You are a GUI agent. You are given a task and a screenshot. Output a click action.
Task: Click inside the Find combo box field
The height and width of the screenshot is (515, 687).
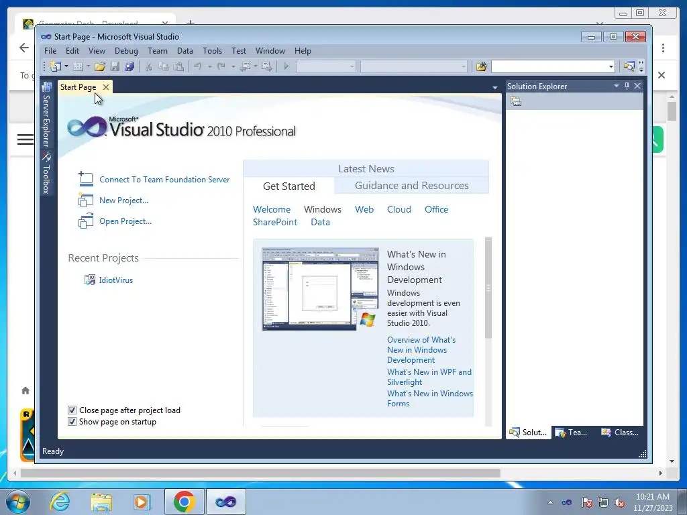click(x=549, y=66)
